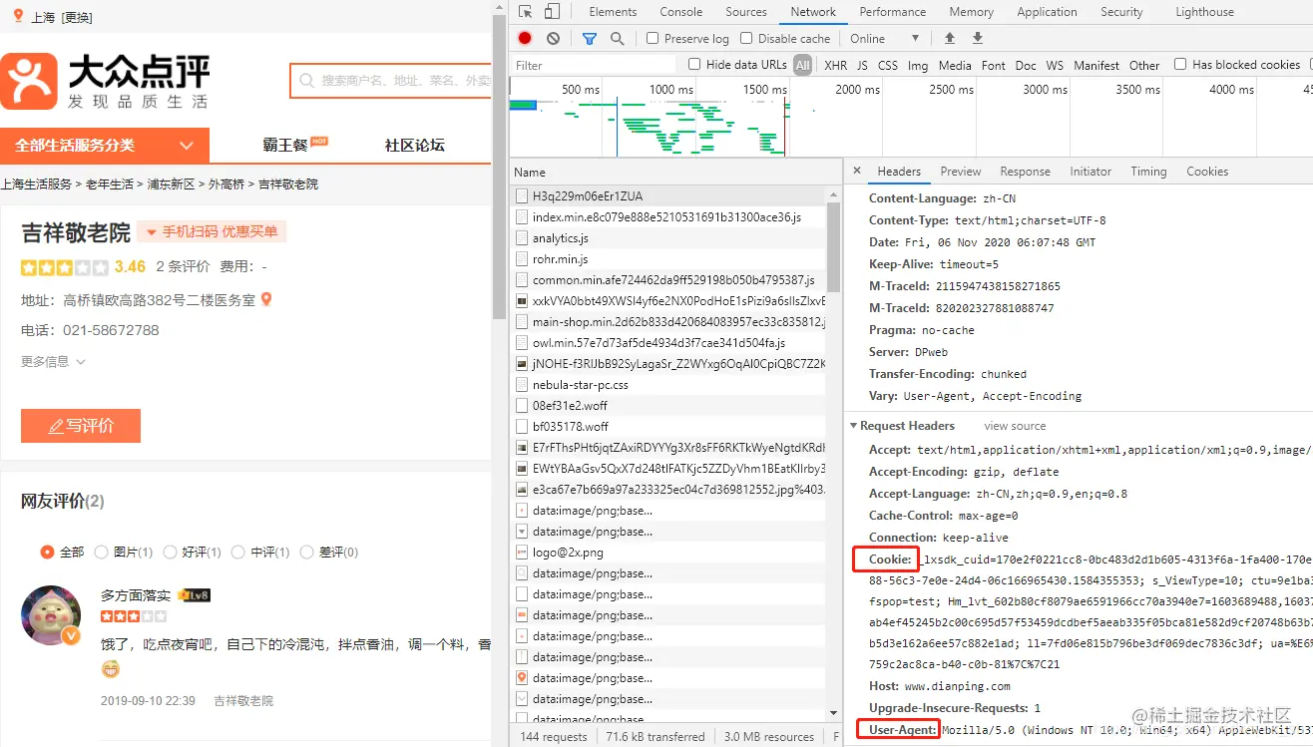
Task: Click the Lv8 badge next to reviewer name
Action: [195, 595]
